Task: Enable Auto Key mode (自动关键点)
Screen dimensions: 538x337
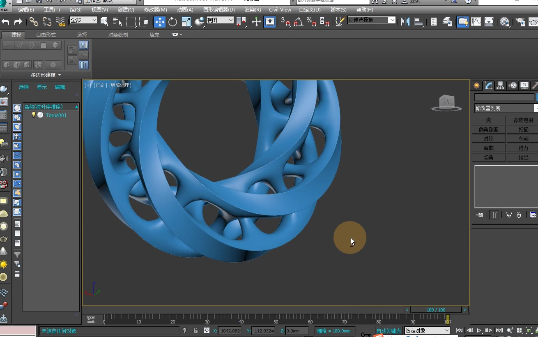Action: click(x=388, y=331)
